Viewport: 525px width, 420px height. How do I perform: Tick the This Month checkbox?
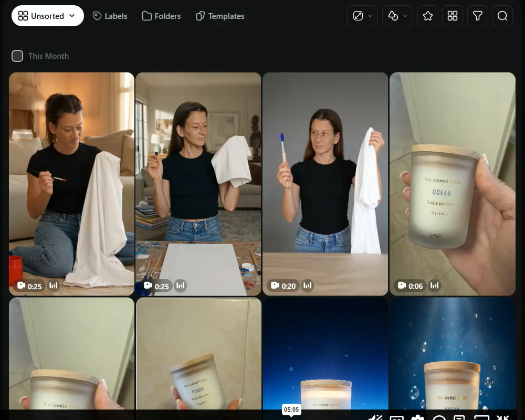[17, 56]
